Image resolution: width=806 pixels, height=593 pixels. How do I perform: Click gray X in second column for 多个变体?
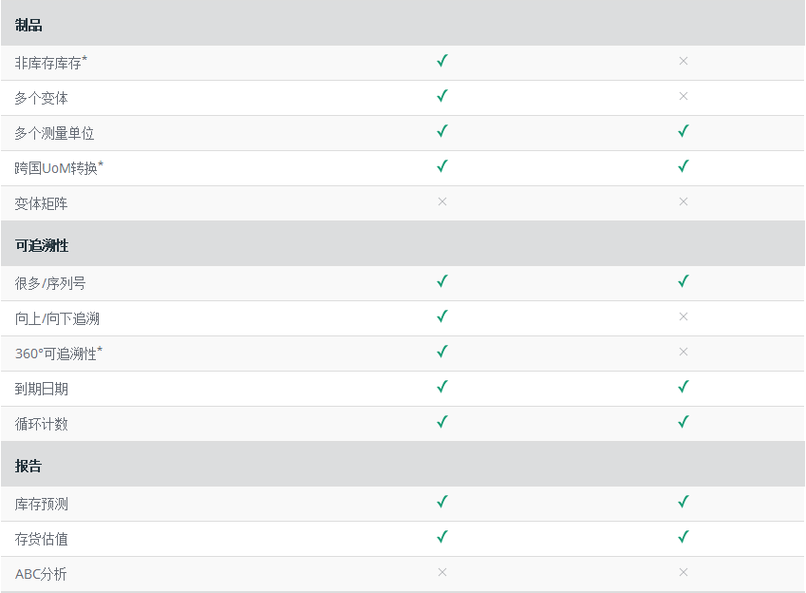point(684,96)
